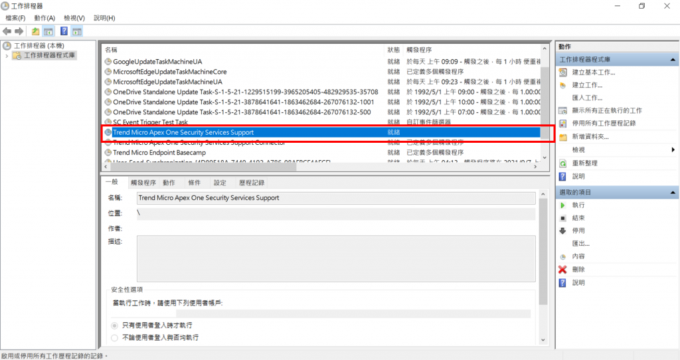Viewport: 680px width, 360px height.
Task: Click the up-one-level folder toolbar icon
Action: tap(35, 31)
